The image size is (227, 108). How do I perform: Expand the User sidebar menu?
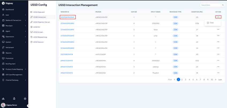tap(14, 15)
